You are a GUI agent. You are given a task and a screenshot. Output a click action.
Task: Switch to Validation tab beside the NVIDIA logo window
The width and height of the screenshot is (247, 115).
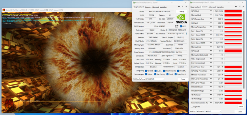tap(163, 7)
